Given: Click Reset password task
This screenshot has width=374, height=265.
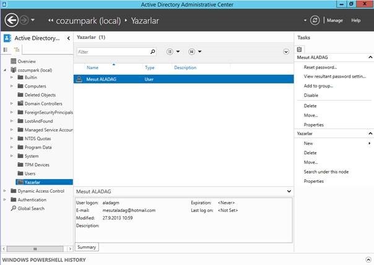Looking at the screenshot, I should click(320, 67).
